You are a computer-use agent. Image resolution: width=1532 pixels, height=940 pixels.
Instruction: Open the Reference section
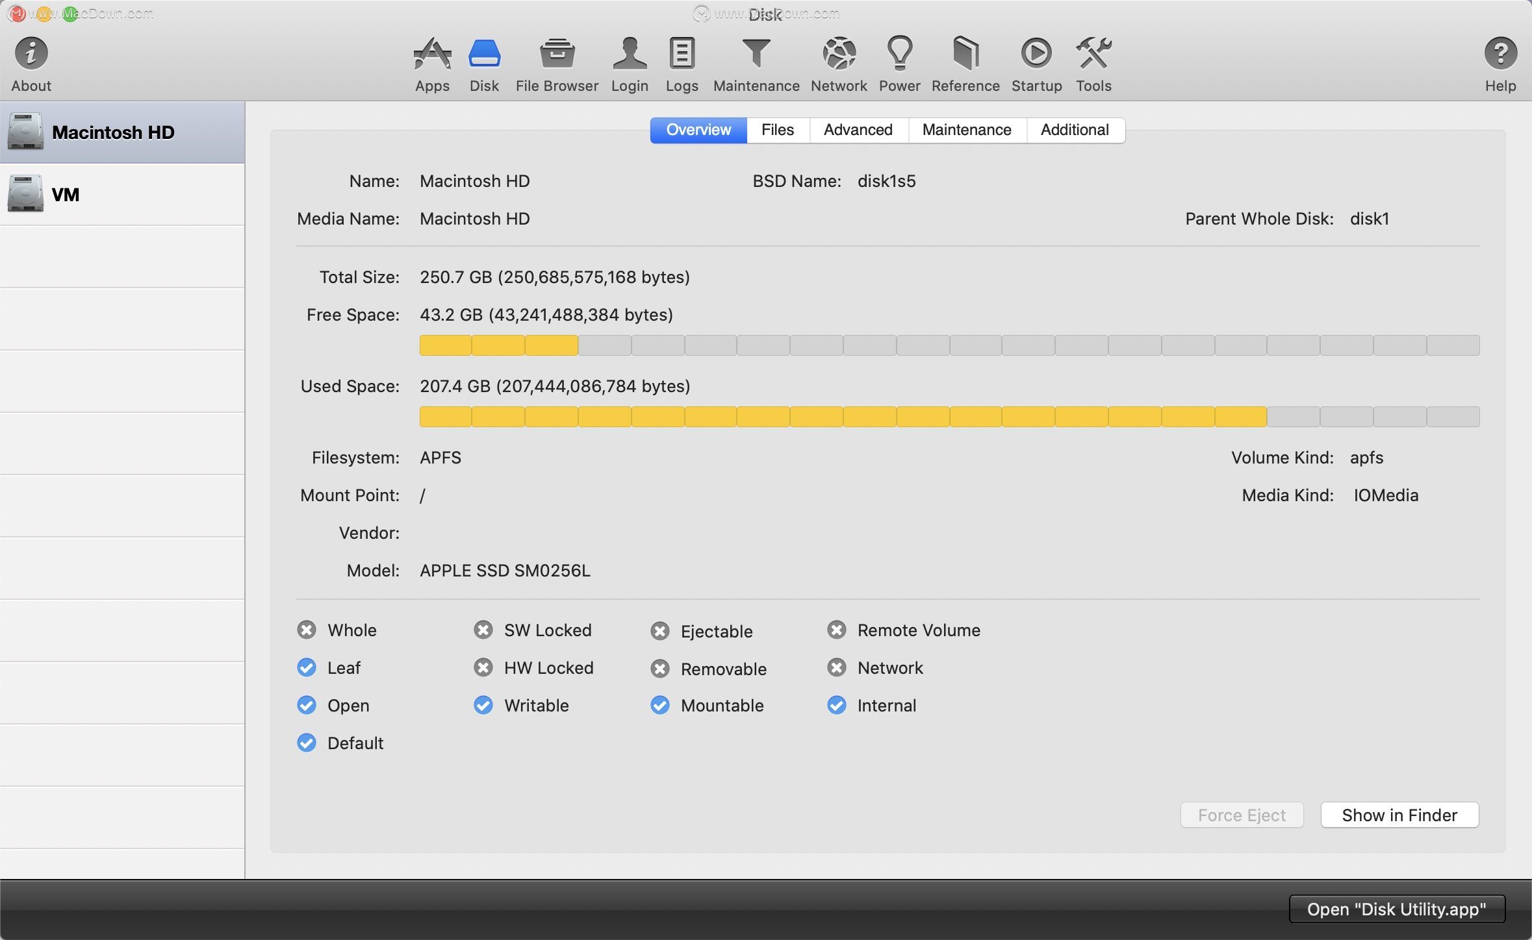click(965, 64)
